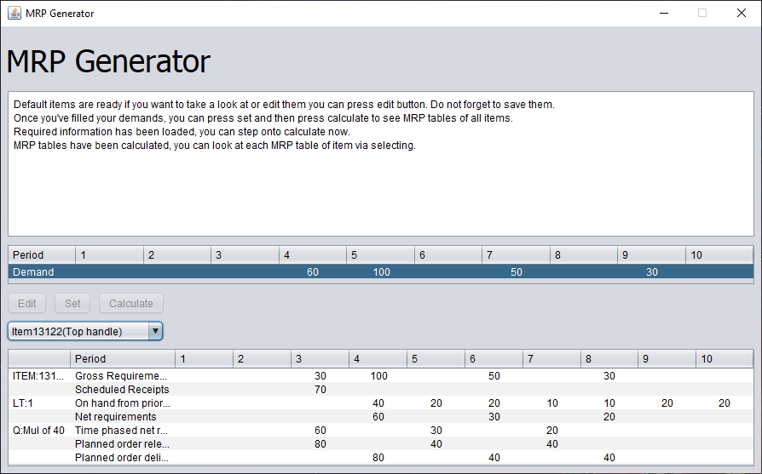This screenshot has width=762, height=474.
Task: Minimize the MRP Generator window
Action: (664, 13)
